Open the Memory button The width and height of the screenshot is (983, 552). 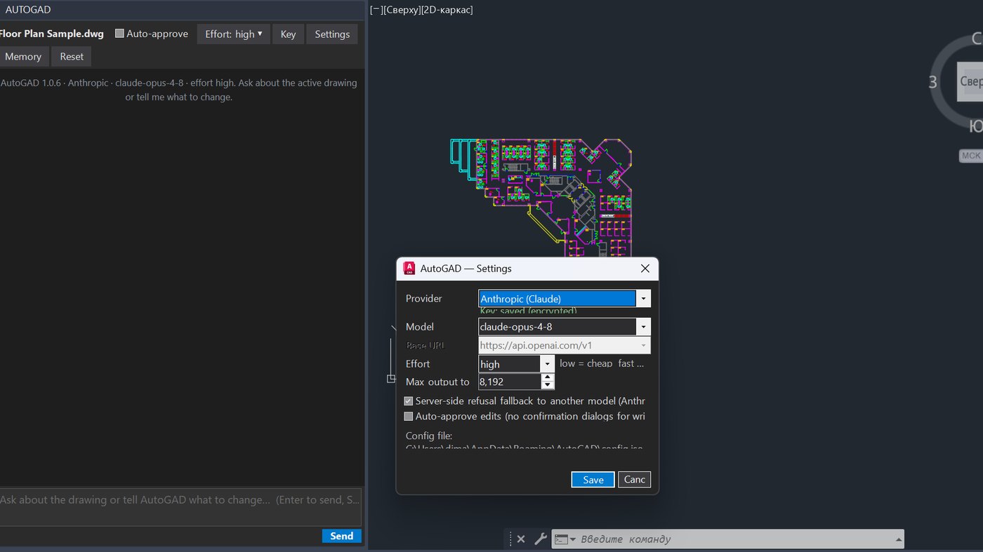23,57
